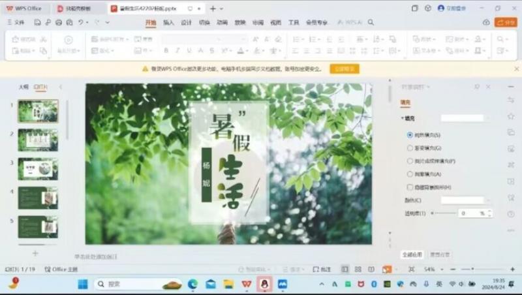Select Solid fill radio button
Viewport: 522px width, 295px height.
[x=410, y=135]
